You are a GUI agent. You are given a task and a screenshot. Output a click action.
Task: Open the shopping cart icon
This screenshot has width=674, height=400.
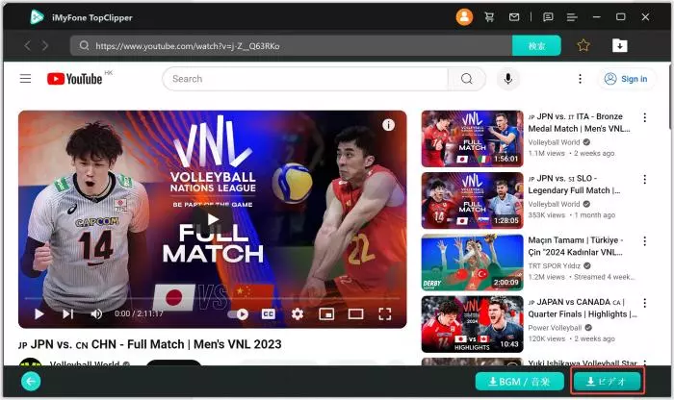click(x=489, y=17)
